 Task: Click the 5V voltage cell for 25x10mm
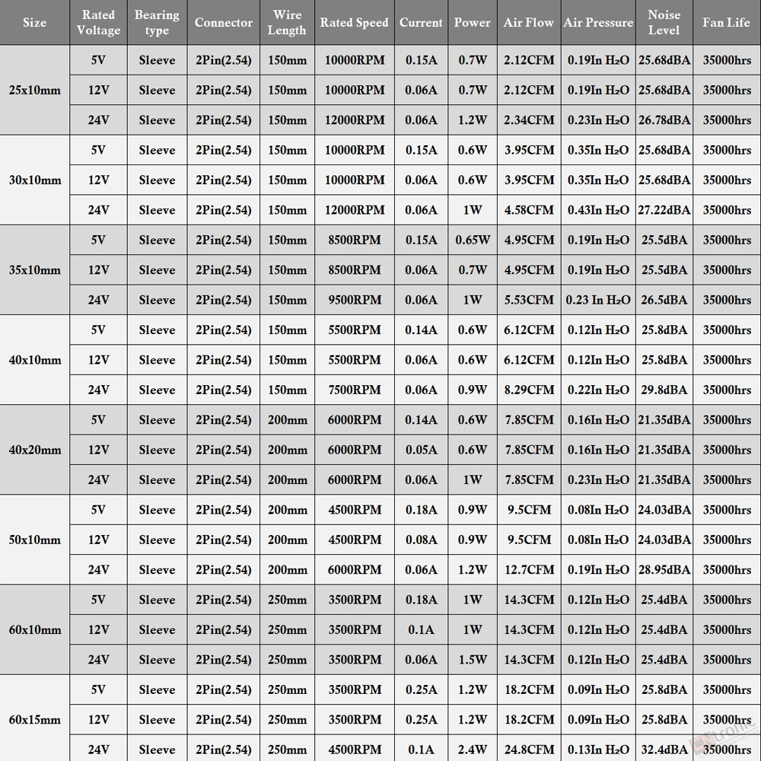(98, 60)
